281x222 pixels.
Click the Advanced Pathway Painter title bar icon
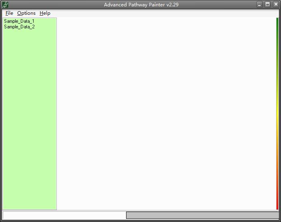tap(5, 4)
